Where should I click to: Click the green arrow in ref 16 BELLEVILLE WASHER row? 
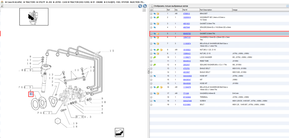[x=158, y=87]
